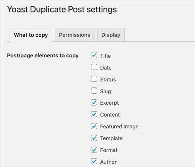
Task: Click the 'Featured Image' option label
Action: pos(119,126)
